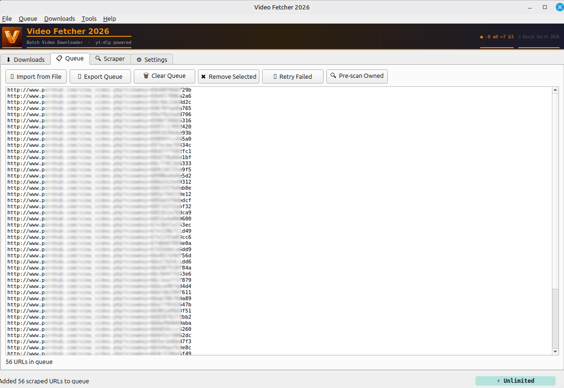Click the hourglass pending counter showing 3
Viewport: 564px width, 388px height.
click(511, 37)
